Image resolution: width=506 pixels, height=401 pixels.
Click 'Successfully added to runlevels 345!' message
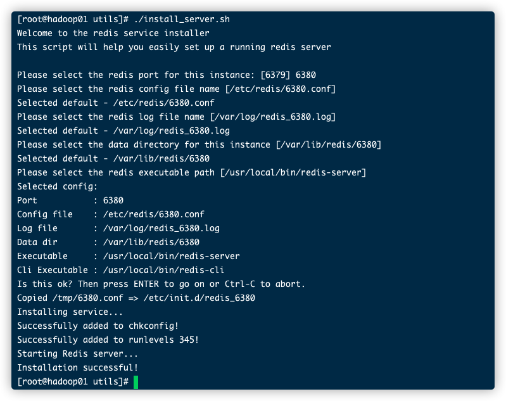pos(108,340)
